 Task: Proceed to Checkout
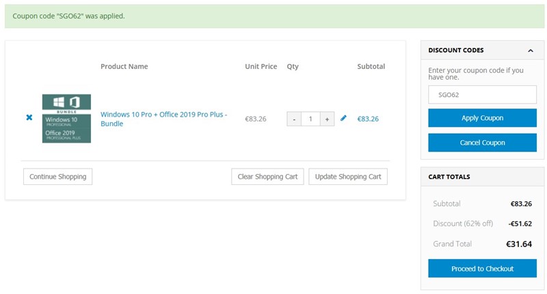482,269
